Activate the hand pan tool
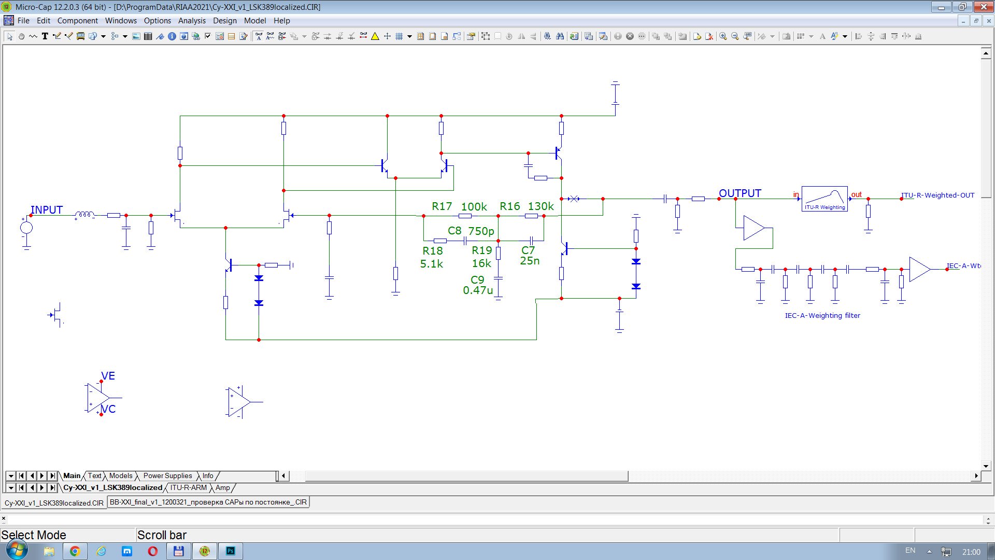 click(x=21, y=36)
